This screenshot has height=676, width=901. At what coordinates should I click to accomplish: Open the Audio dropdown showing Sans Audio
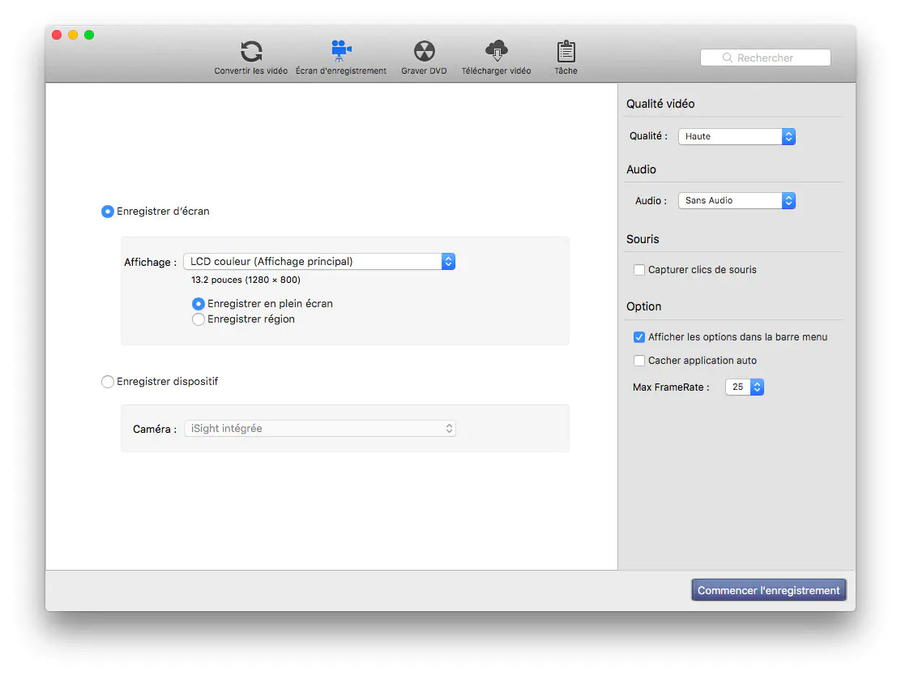pos(737,201)
